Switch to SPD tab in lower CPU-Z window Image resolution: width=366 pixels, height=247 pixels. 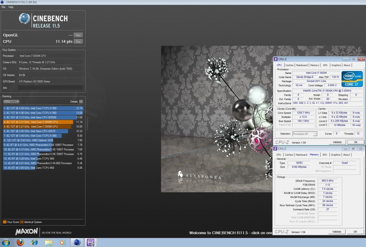tap(325, 155)
